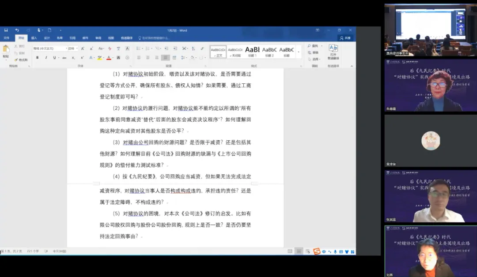Toggle Bold formatting
477x277 pixels.
[x=38, y=57]
